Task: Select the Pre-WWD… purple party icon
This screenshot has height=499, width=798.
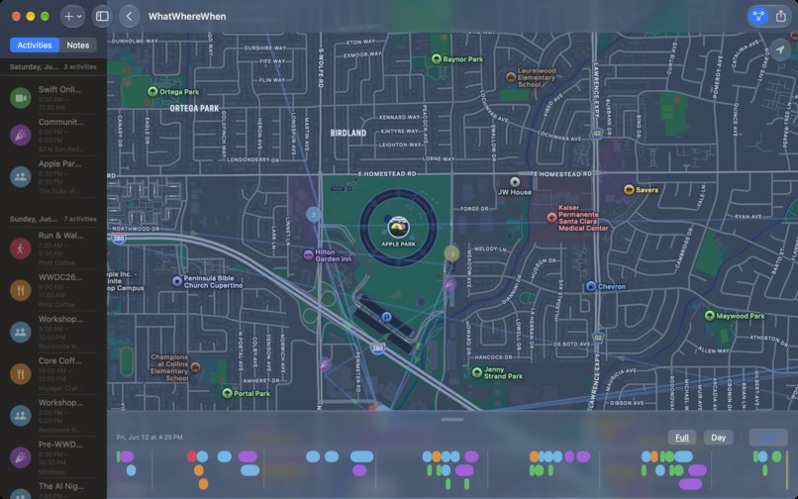Action: click(x=21, y=457)
